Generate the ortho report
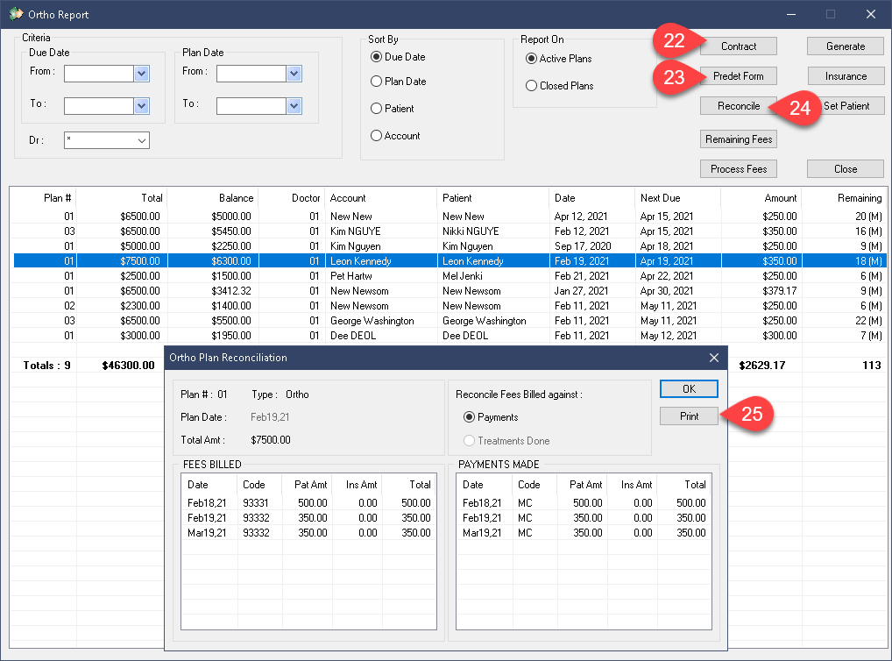 [846, 46]
